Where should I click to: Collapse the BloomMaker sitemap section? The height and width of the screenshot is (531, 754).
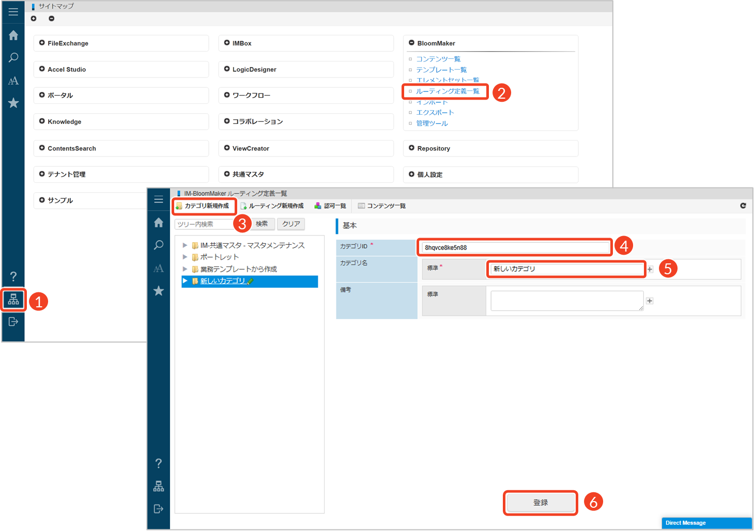411,43
